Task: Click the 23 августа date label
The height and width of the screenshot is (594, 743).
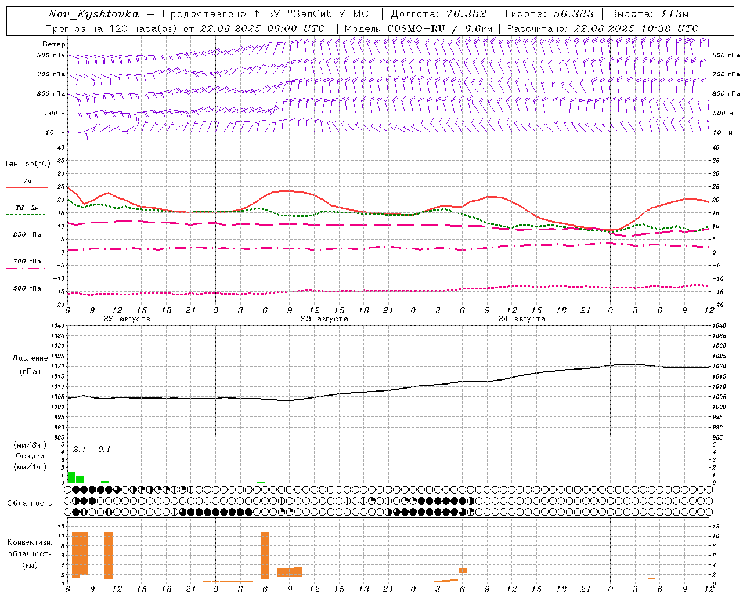Action: coord(324,319)
